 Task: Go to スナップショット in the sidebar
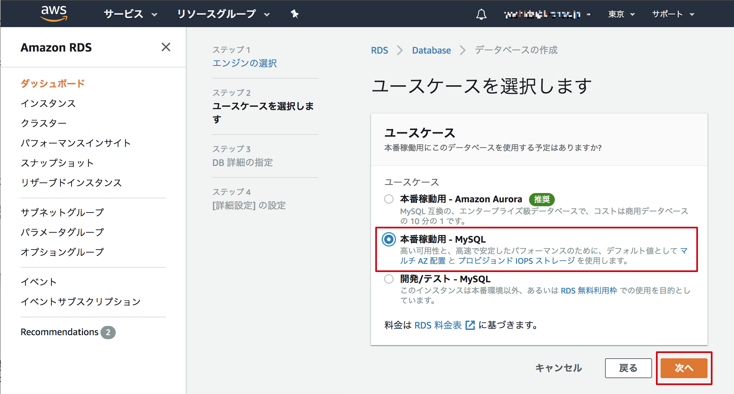click(57, 163)
